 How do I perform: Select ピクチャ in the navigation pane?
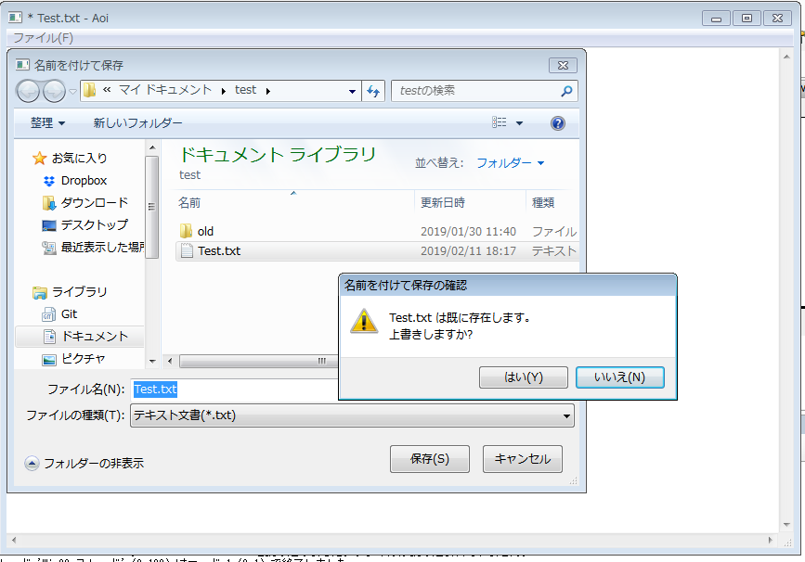click(x=84, y=358)
